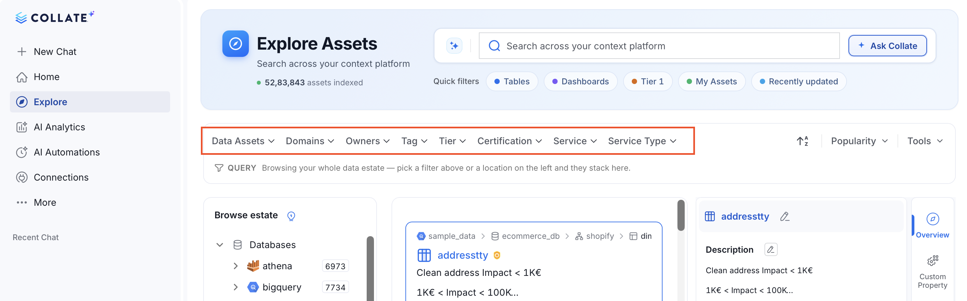
Task: Click the More ellipsis icon in sidebar
Action: point(22,203)
